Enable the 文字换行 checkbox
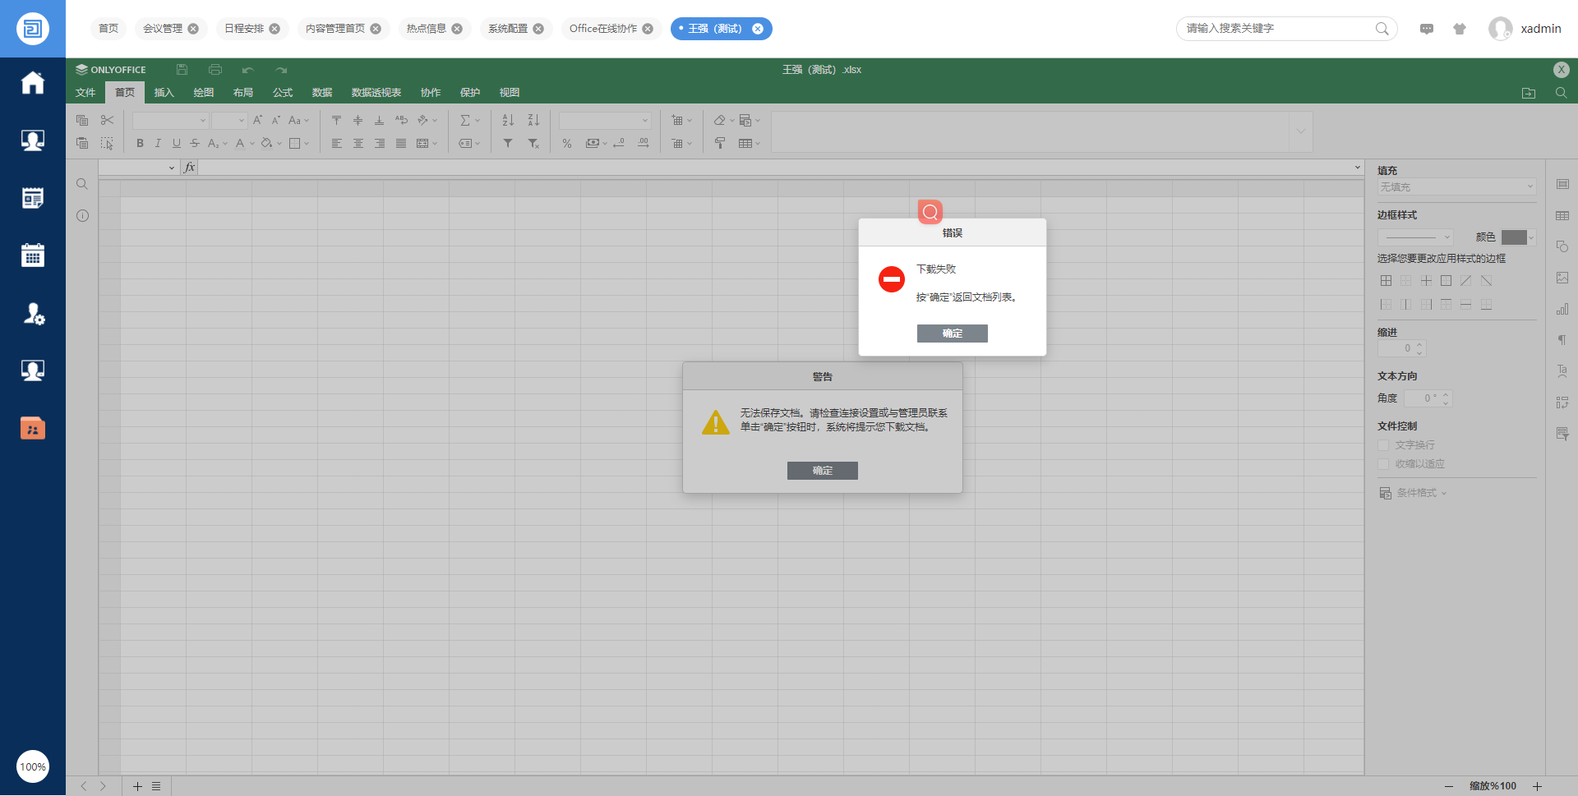Image resolution: width=1578 pixels, height=796 pixels. pos(1383,445)
